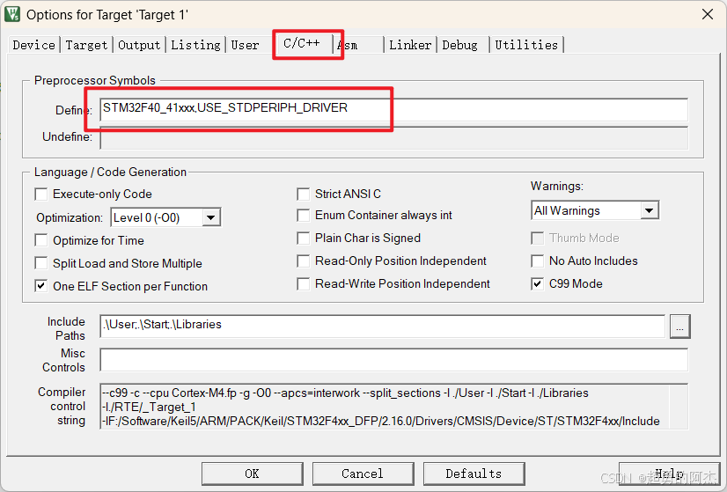Screen dimensions: 727x492
Task: Click the Include Paths field
Action: tap(382, 327)
